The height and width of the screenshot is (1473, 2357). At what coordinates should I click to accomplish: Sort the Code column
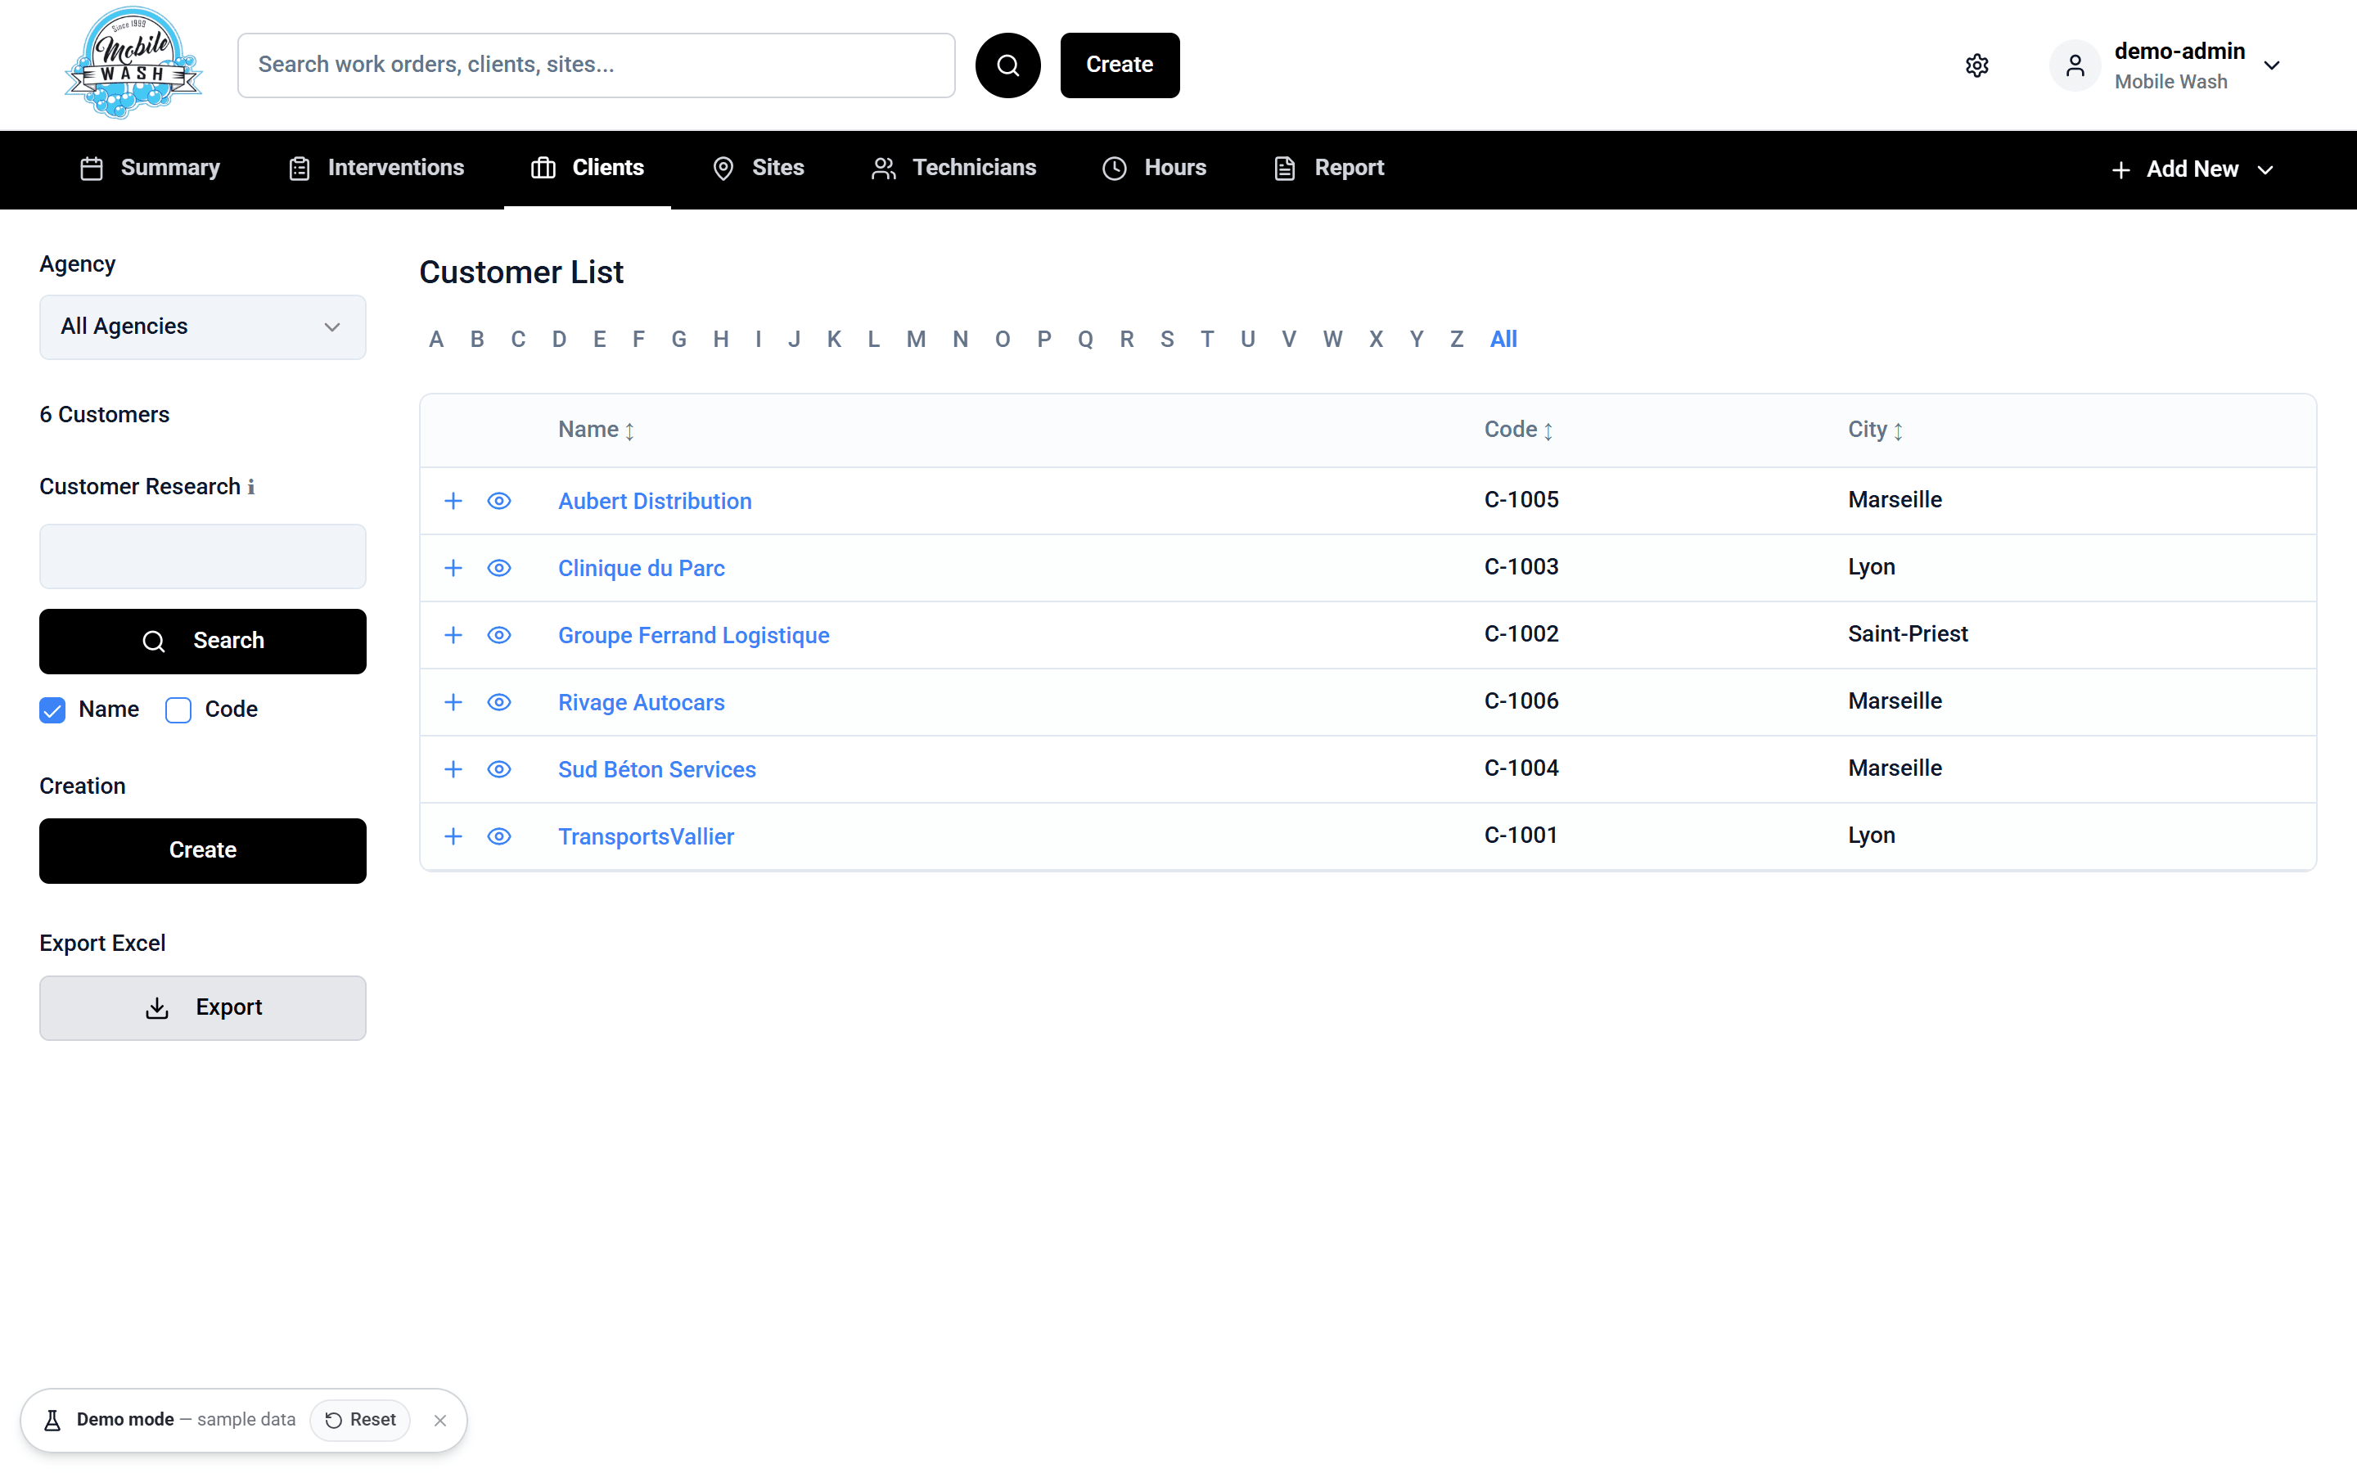1548,430
